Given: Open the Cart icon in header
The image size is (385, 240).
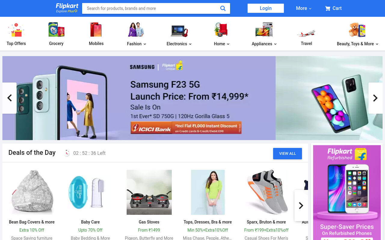Looking at the screenshot, I should click(328, 8).
